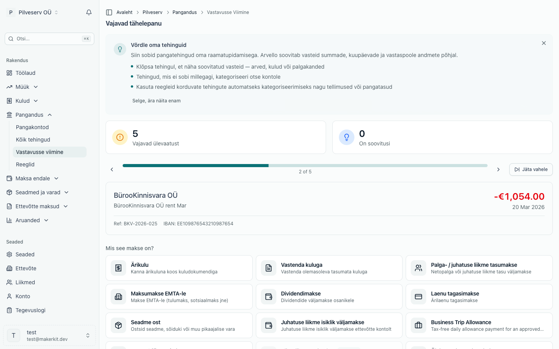
Task: Open Kõik tehingud in the sidebar
Action: pyautogui.click(x=50, y=140)
